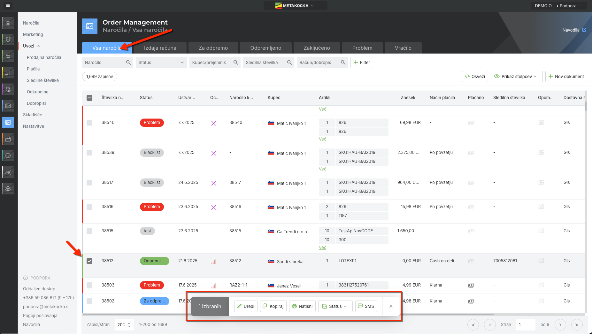The height and width of the screenshot is (334, 592).
Task: Switch to the Problem tab
Action: pos(362,48)
